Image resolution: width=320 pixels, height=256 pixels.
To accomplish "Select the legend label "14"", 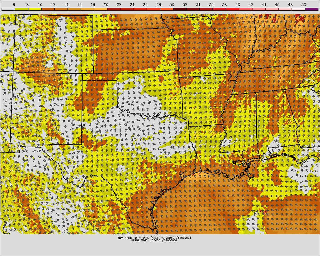I will 66,4.
